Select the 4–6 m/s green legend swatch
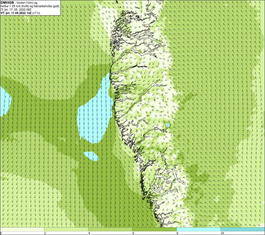 (x=110, y=229)
